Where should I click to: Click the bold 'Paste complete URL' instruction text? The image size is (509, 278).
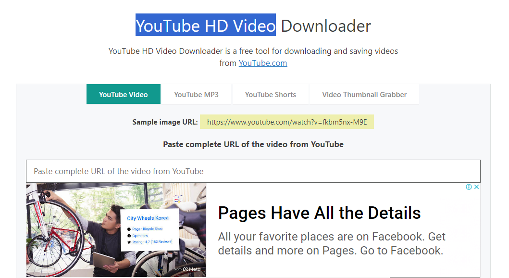(253, 144)
